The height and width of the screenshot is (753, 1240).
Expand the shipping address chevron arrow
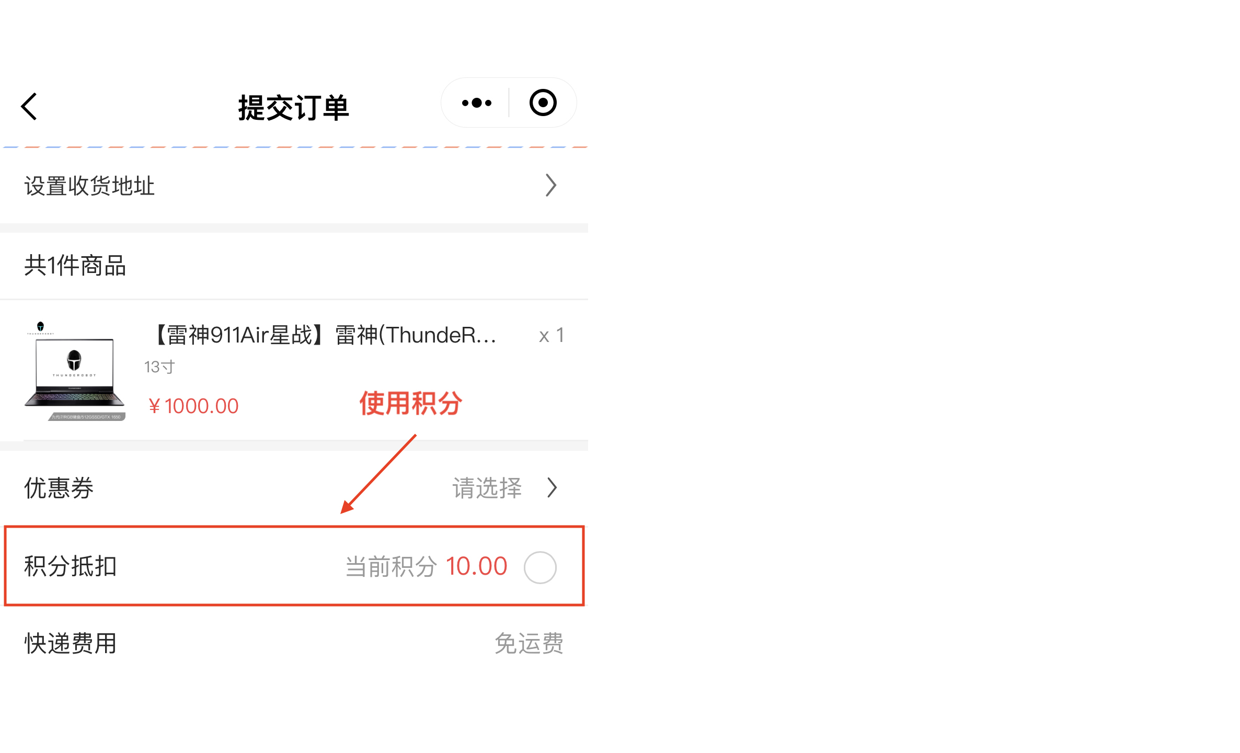click(x=550, y=185)
